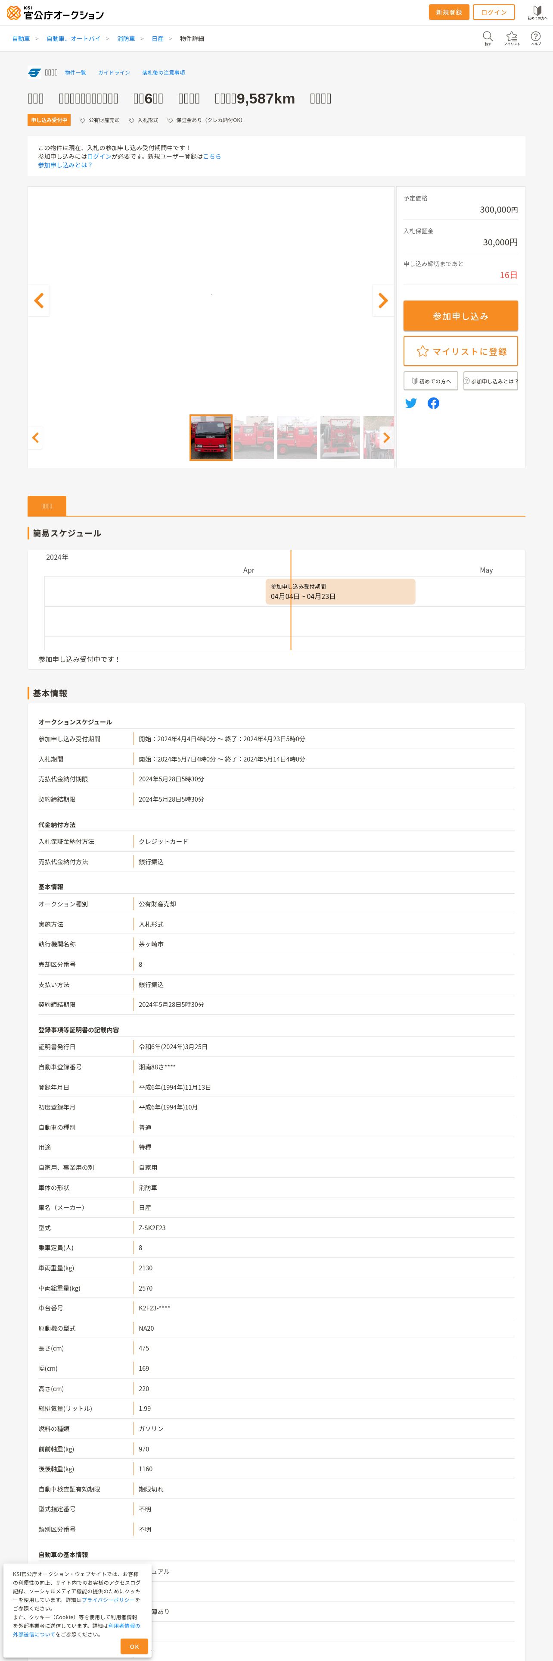Click こちら registration link in notice
The width and height of the screenshot is (553, 1661).
point(212,157)
